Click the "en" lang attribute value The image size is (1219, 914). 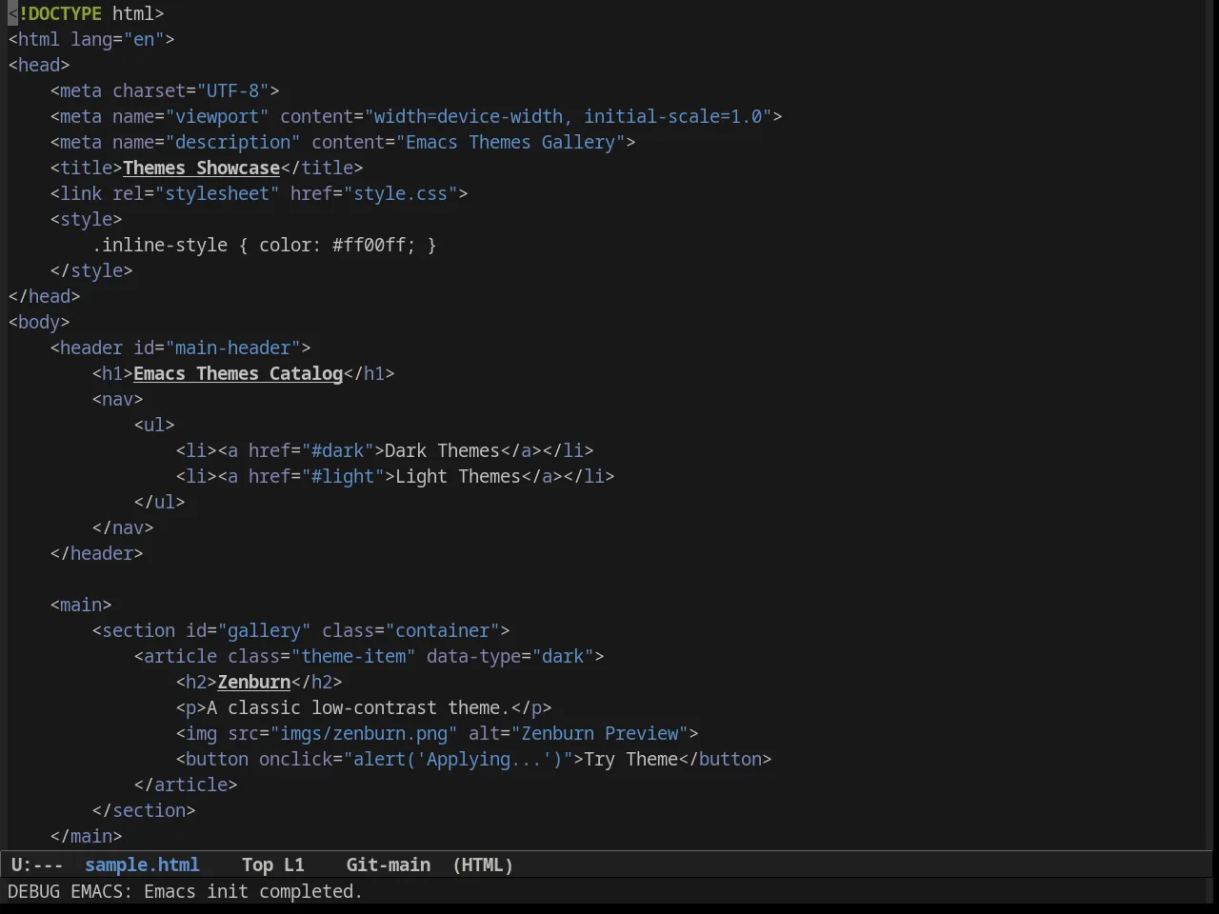[144, 39]
